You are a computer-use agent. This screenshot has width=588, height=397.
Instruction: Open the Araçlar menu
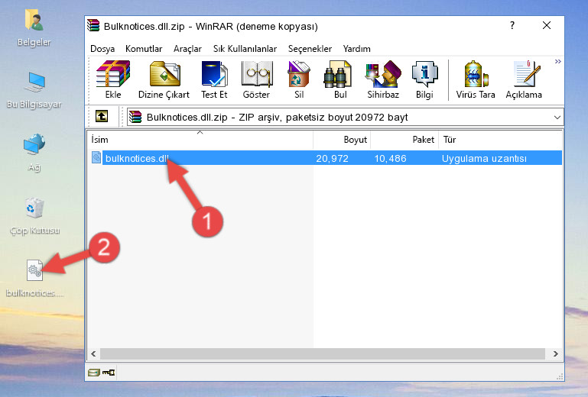pos(187,49)
